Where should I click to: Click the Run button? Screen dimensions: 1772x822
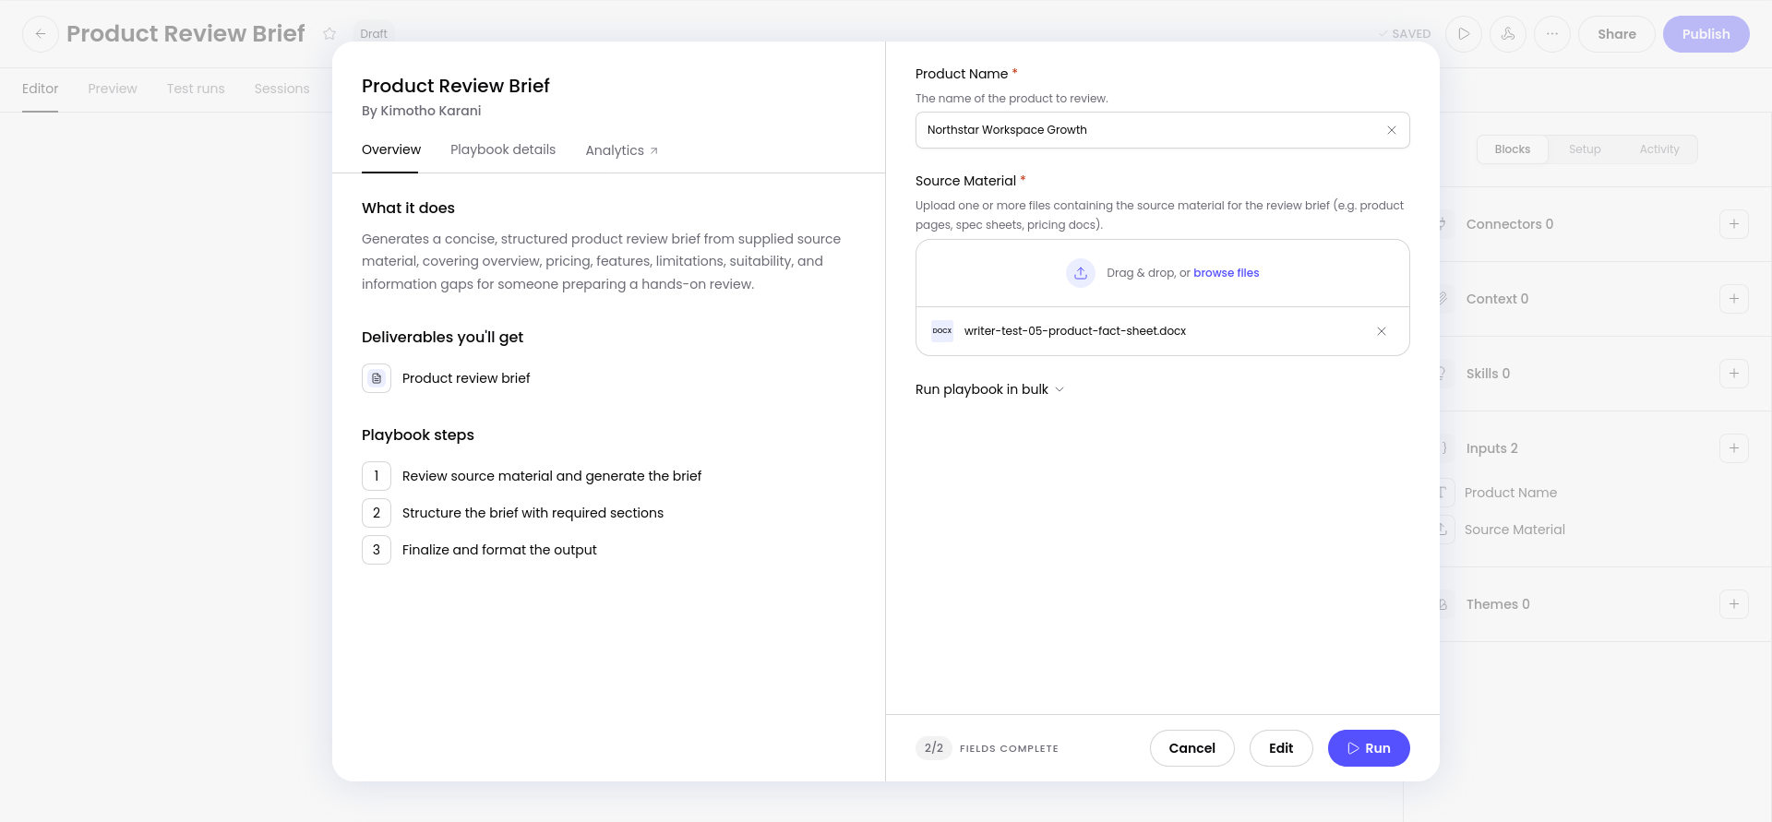click(x=1369, y=748)
